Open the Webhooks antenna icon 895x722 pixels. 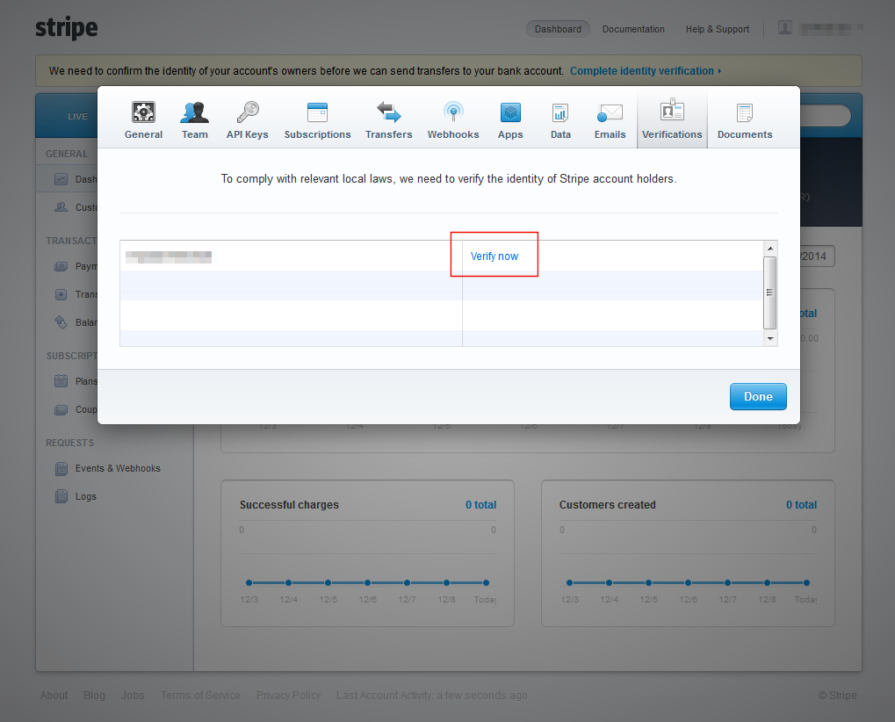click(x=453, y=112)
